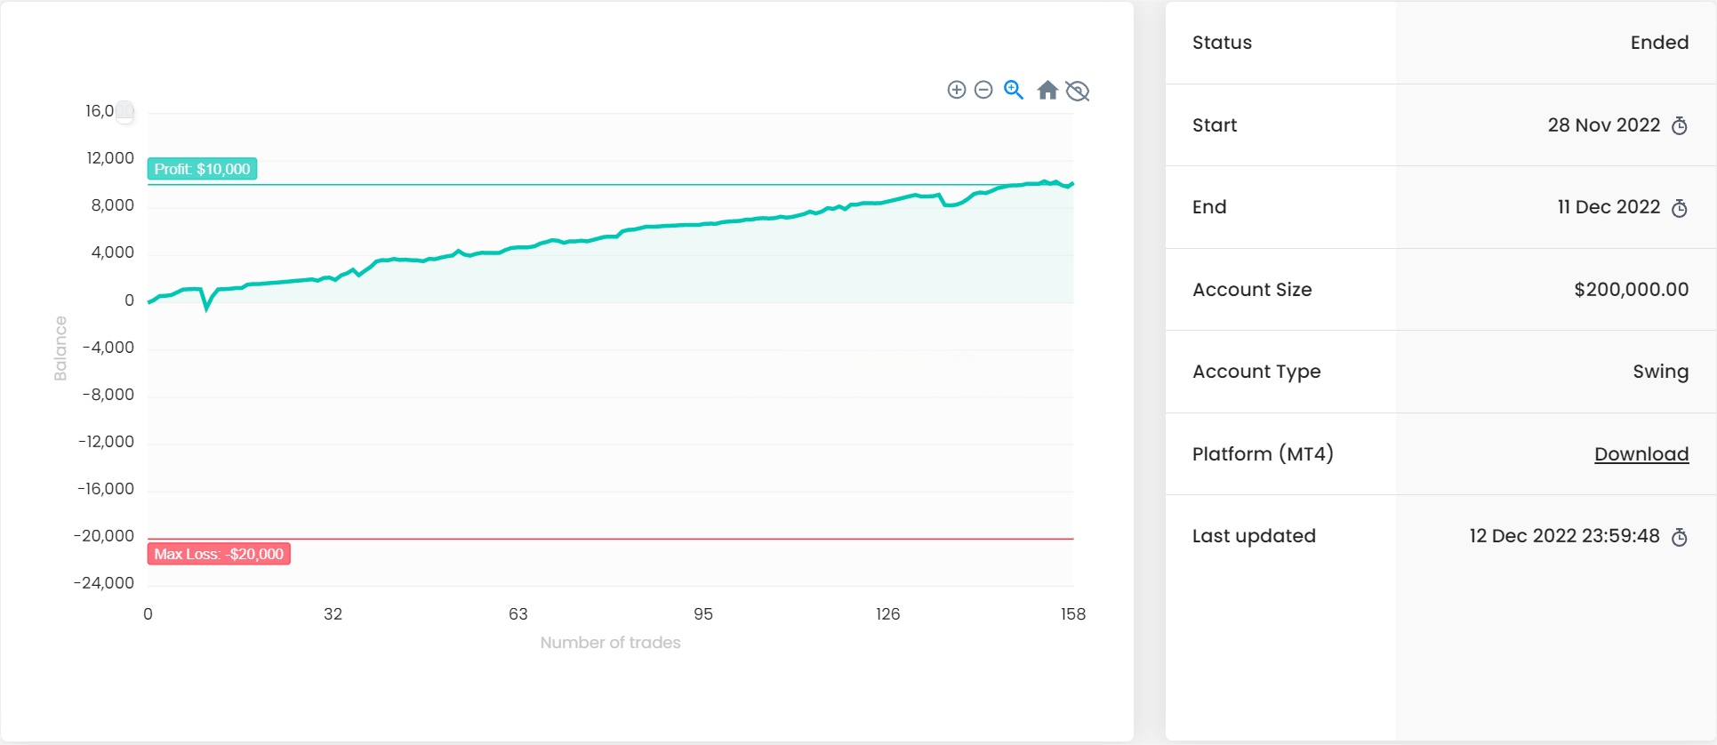
Task: Click the timer icon beside End date
Action: (1680, 208)
